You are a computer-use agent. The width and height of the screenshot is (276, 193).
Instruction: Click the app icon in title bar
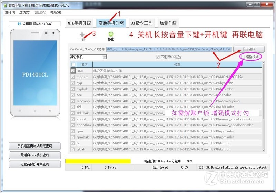(x=5, y=6)
